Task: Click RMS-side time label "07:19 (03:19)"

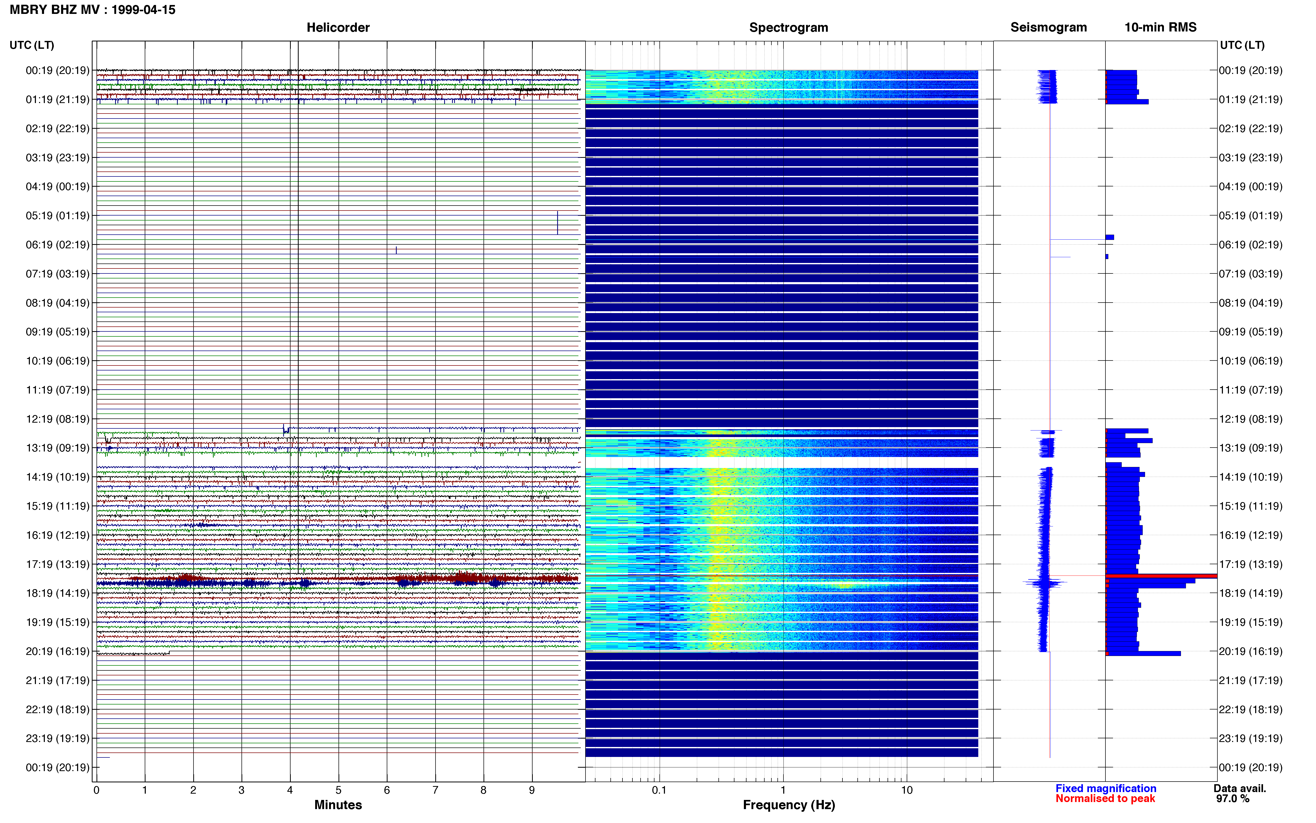Action: point(1251,274)
